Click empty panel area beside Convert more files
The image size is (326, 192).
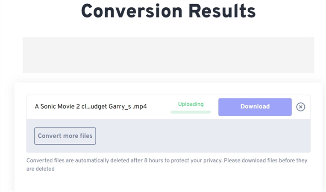(201, 136)
